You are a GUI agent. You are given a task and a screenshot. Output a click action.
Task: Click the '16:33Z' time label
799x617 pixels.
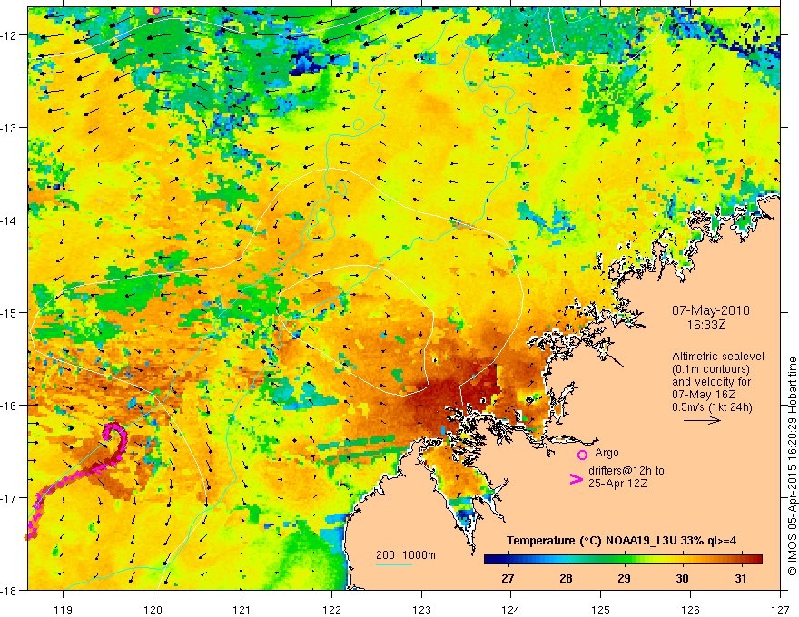[705, 324]
